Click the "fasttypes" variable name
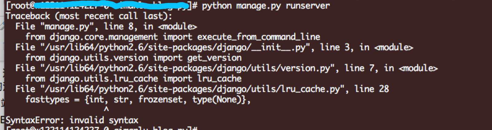This screenshot has height=130, width=492. pos(47,99)
